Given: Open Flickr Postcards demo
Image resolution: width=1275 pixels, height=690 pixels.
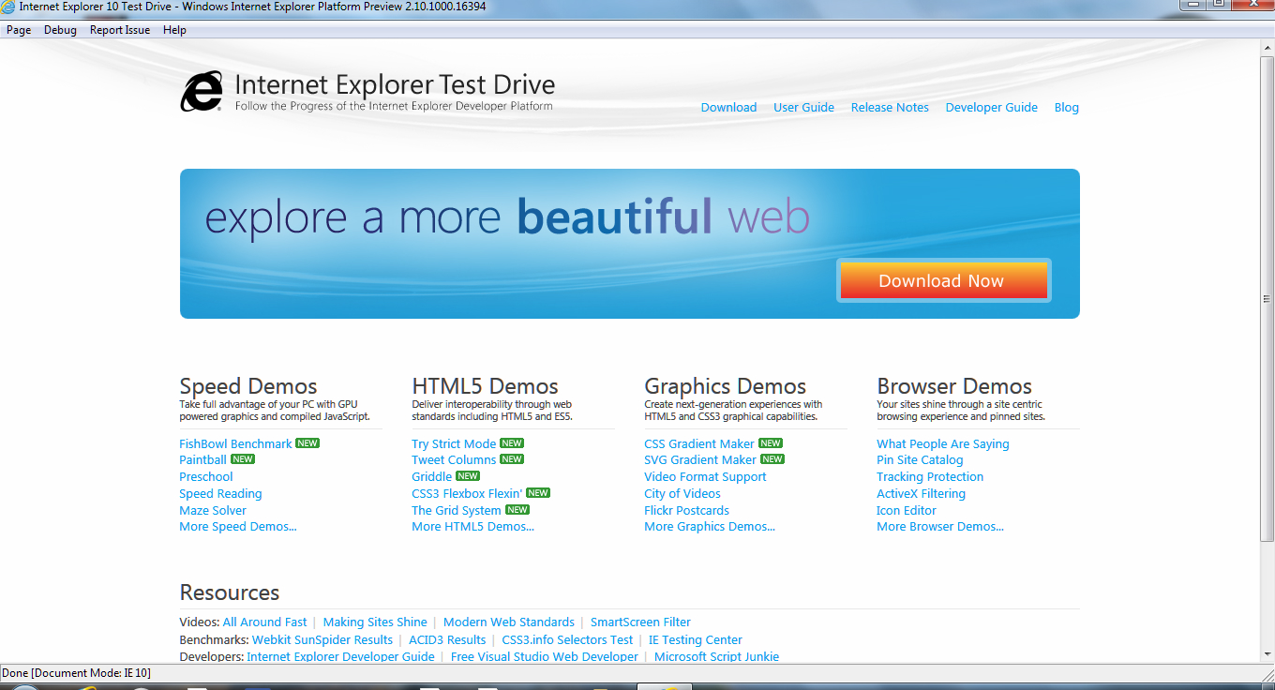Looking at the screenshot, I should (686, 511).
